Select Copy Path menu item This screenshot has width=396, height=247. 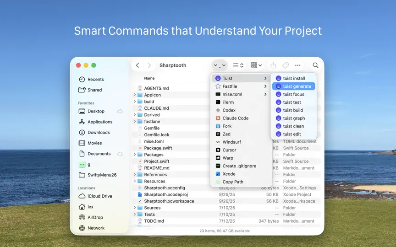[x=241, y=182]
